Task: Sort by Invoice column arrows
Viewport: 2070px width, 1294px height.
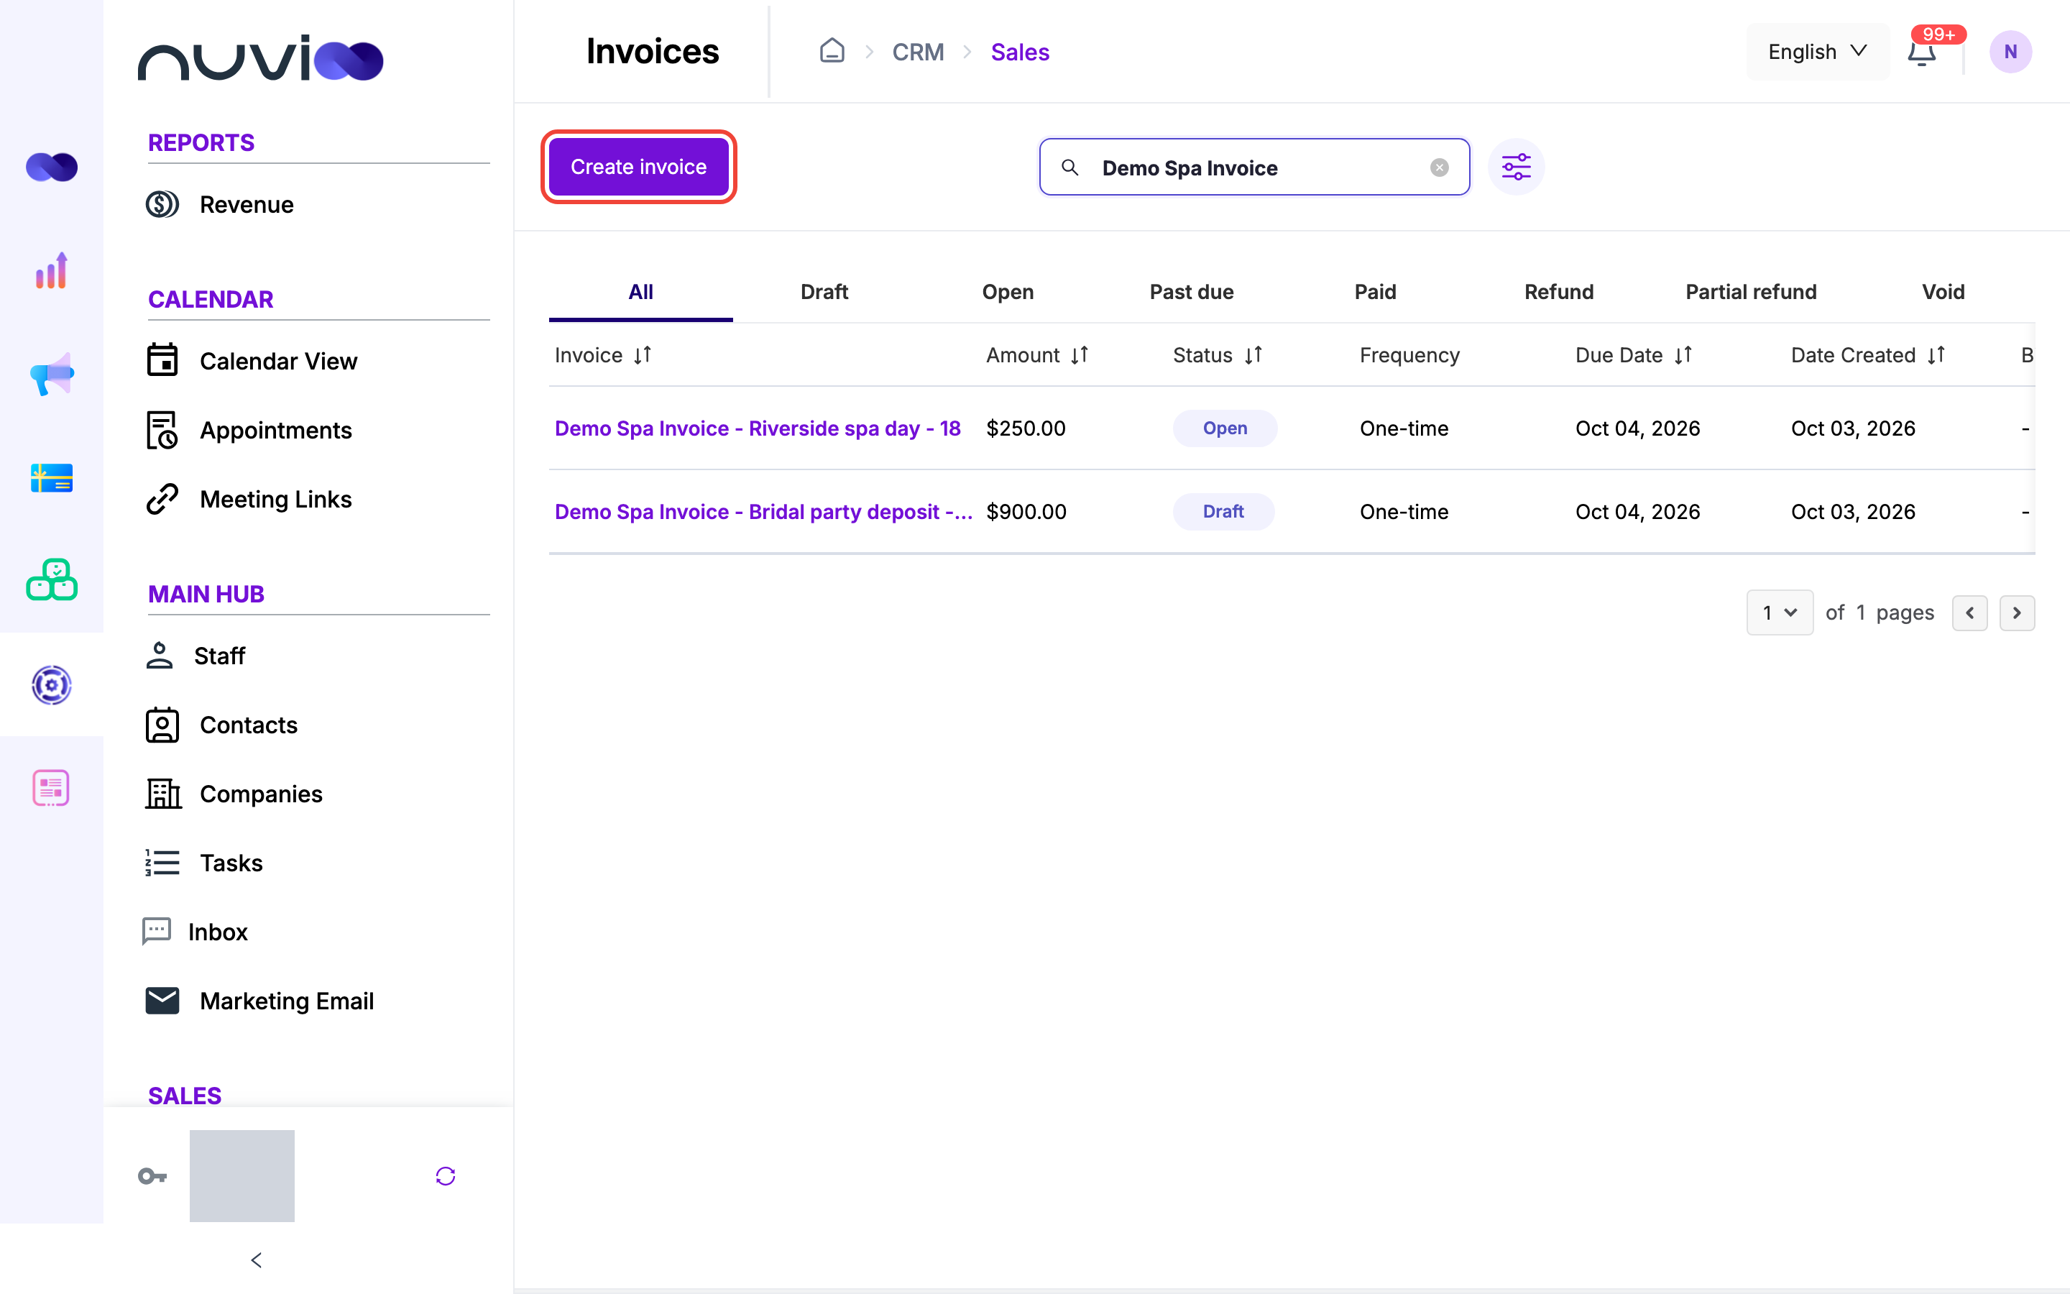Action: [x=643, y=355]
